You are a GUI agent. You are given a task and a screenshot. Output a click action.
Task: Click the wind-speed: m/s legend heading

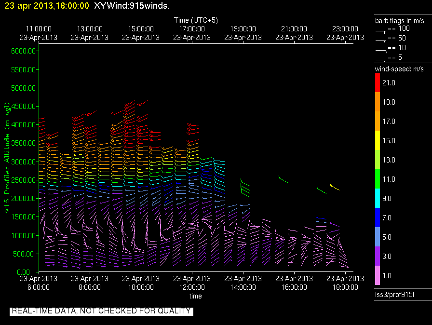399,69
